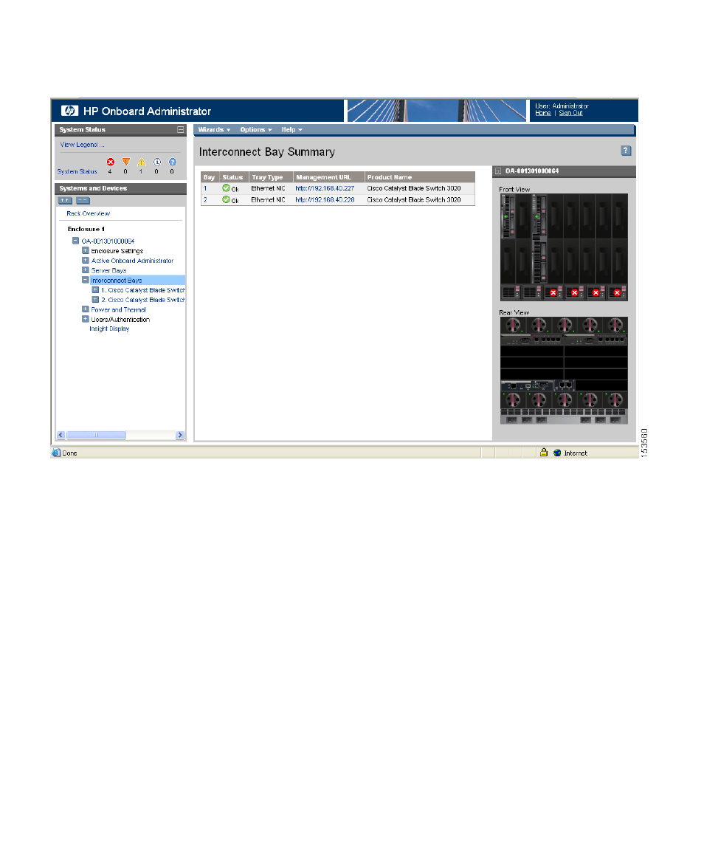
Task: Open Insight Display tree item
Action: (x=109, y=329)
